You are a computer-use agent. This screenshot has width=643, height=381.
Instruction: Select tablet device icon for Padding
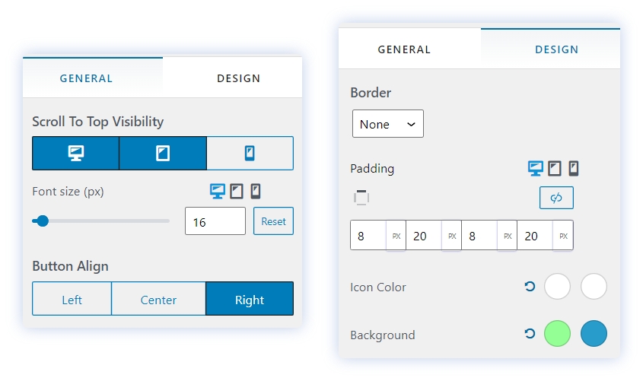coord(555,169)
